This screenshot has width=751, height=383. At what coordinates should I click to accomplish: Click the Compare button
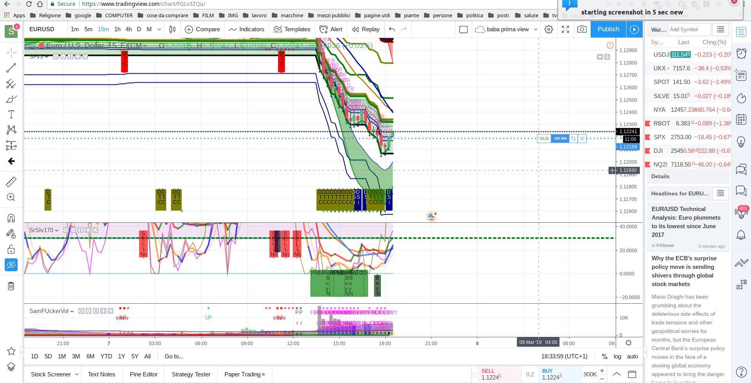click(x=202, y=29)
